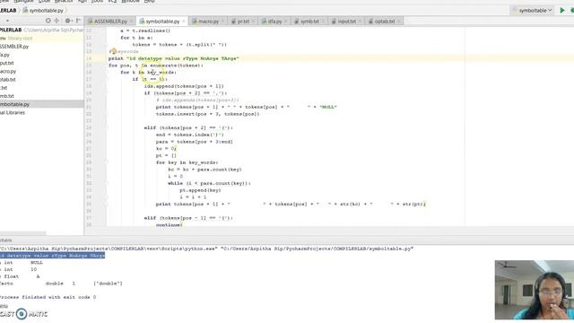This screenshot has width=574, height=323.
Task: Click the "for pos, t in enumerate(tokens)" line
Action: click(156, 65)
